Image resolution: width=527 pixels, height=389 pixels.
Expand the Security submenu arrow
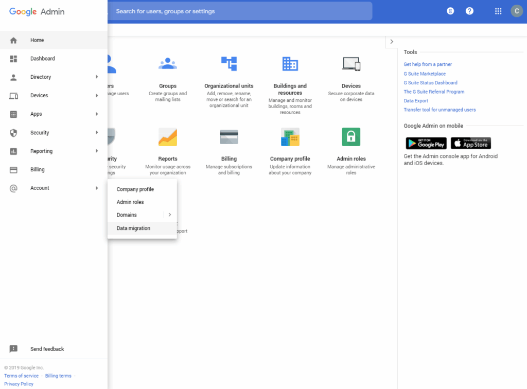pos(97,132)
